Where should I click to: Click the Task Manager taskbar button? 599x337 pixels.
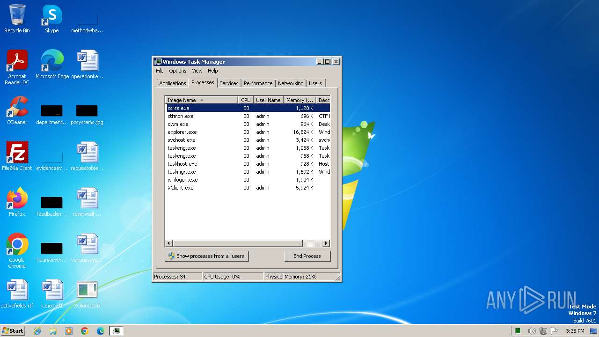pyautogui.click(x=117, y=331)
